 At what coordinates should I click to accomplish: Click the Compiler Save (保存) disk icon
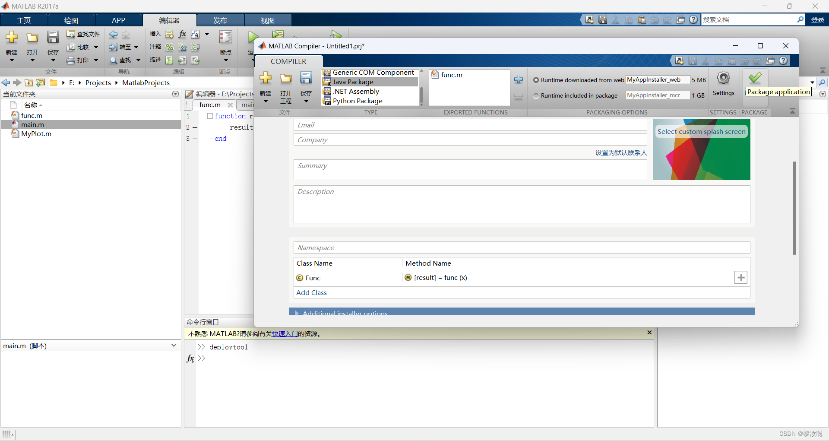pos(306,78)
